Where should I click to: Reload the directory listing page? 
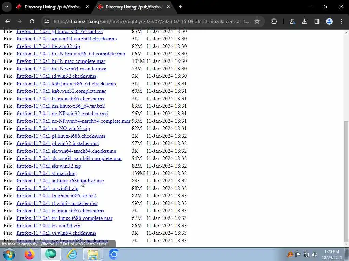pyautogui.click(x=32, y=21)
